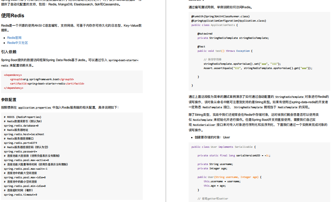Click the # Redis服务器连接密码 comment
This screenshot has width=331, height=202.
pos(26,147)
